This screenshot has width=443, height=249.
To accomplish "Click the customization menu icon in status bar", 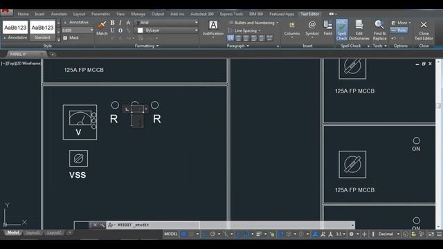I will [439, 234].
